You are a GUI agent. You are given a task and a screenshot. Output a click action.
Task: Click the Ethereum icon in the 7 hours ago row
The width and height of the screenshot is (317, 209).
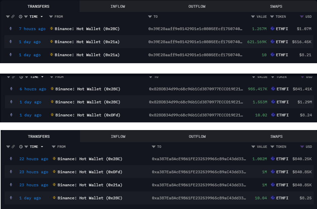pyautogui.click(x=10, y=29)
